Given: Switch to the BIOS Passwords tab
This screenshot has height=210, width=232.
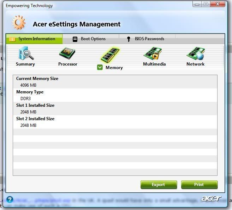Looking at the screenshot, I should [x=147, y=39].
